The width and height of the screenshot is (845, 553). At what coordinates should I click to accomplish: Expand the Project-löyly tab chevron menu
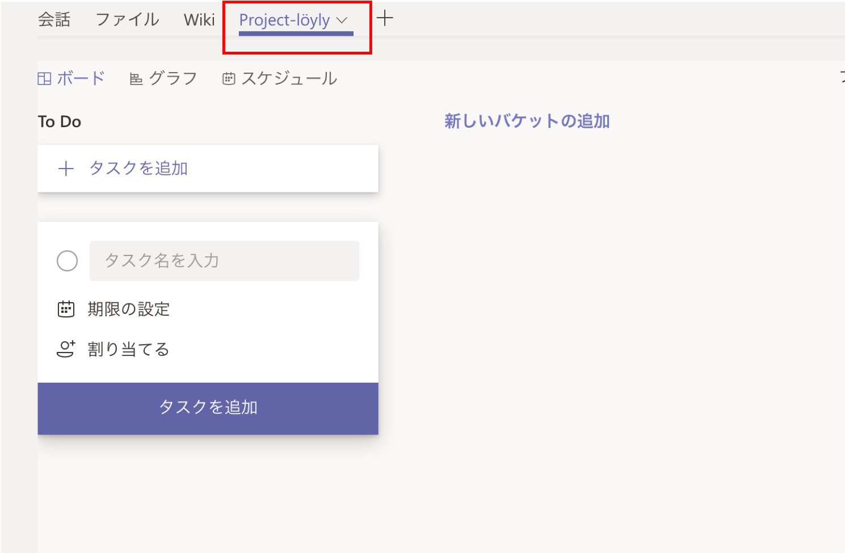342,20
